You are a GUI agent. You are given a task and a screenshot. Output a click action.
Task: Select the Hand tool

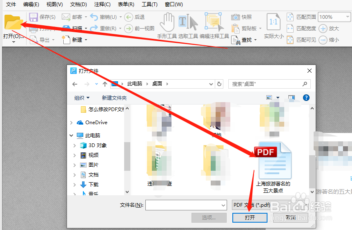point(167,22)
